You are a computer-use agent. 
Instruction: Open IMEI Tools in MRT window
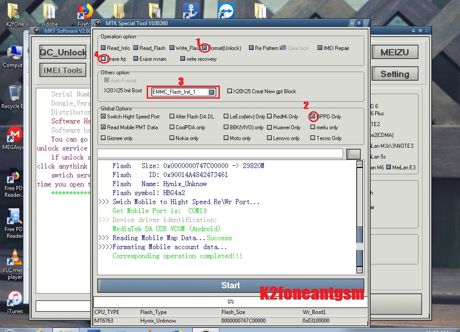(x=63, y=70)
